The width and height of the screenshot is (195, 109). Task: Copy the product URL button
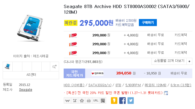pos(96,101)
